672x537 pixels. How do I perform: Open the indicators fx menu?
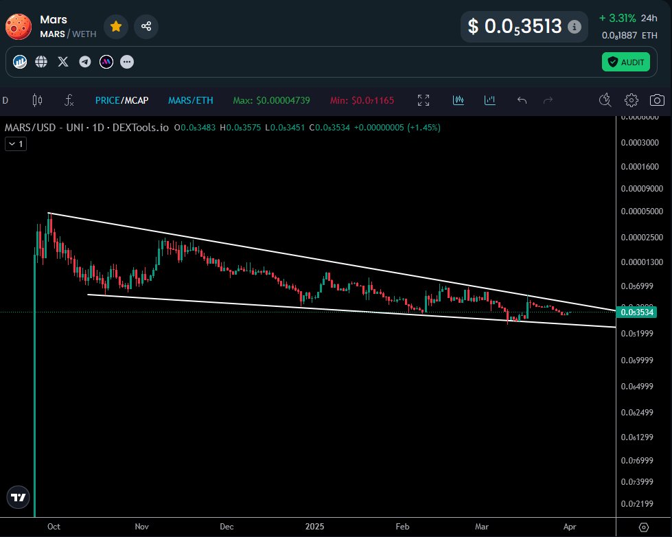pyautogui.click(x=69, y=100)
